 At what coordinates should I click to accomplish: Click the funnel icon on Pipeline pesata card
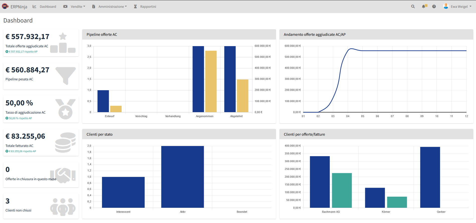pyautogui.click(x=66, y=76)
